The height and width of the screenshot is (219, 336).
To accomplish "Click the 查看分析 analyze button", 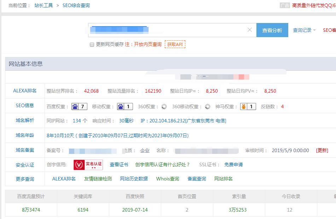I will 273,30.
